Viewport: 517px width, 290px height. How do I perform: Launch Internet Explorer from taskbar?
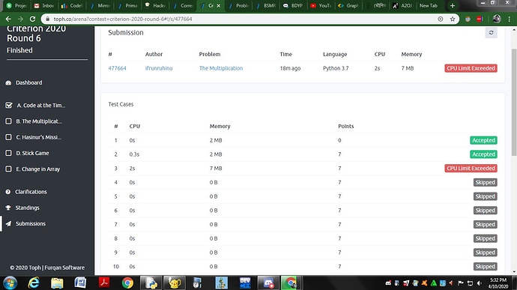(34, 283)
